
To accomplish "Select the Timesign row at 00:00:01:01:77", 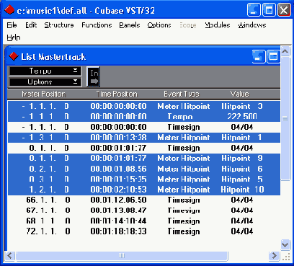I will [x=144, y=148].
